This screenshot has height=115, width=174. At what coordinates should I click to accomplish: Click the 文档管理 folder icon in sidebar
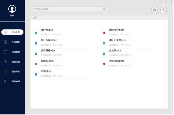pyautogui.click(x=5, y=52)
